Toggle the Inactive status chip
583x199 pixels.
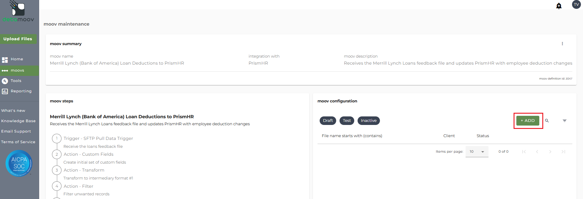369,121
